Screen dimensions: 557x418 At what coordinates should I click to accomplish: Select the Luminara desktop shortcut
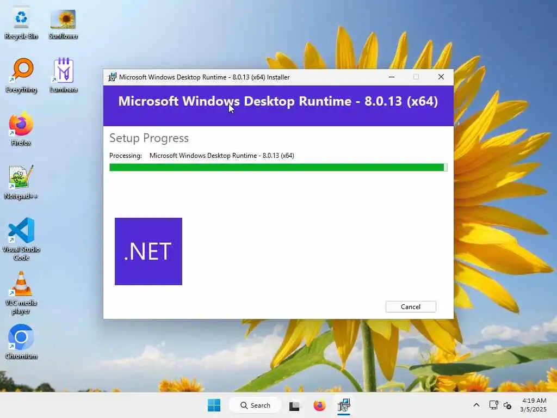(x=63, y=75)
